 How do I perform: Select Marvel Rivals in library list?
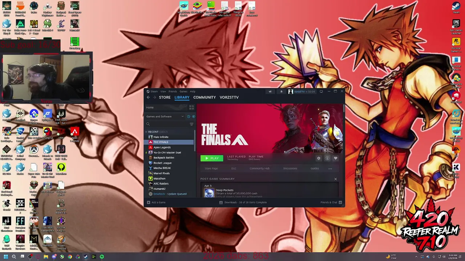click(x=170, y=173)
